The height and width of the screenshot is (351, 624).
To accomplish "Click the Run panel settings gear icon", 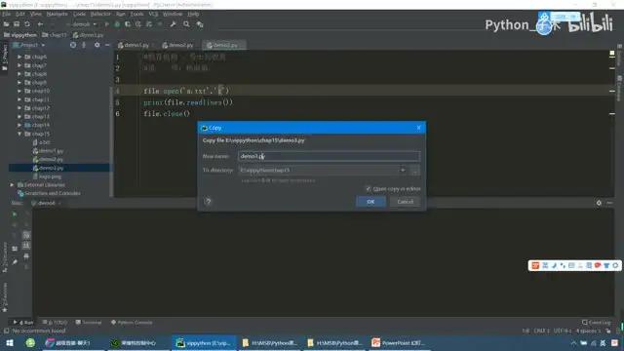I will tap(599, 203).
